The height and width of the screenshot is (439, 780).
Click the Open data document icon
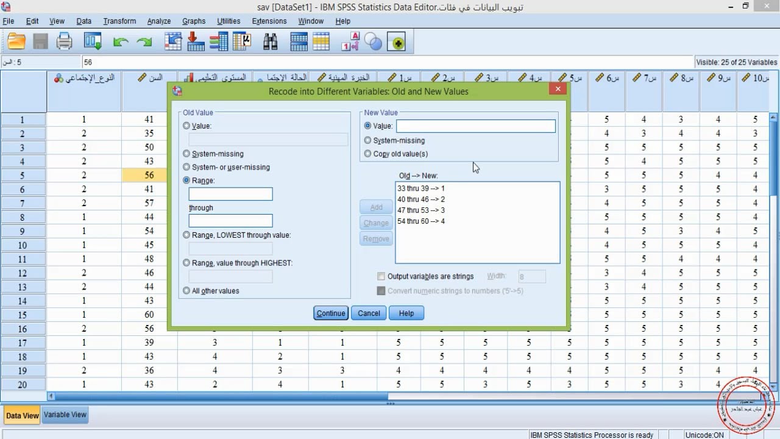point(16,41)
